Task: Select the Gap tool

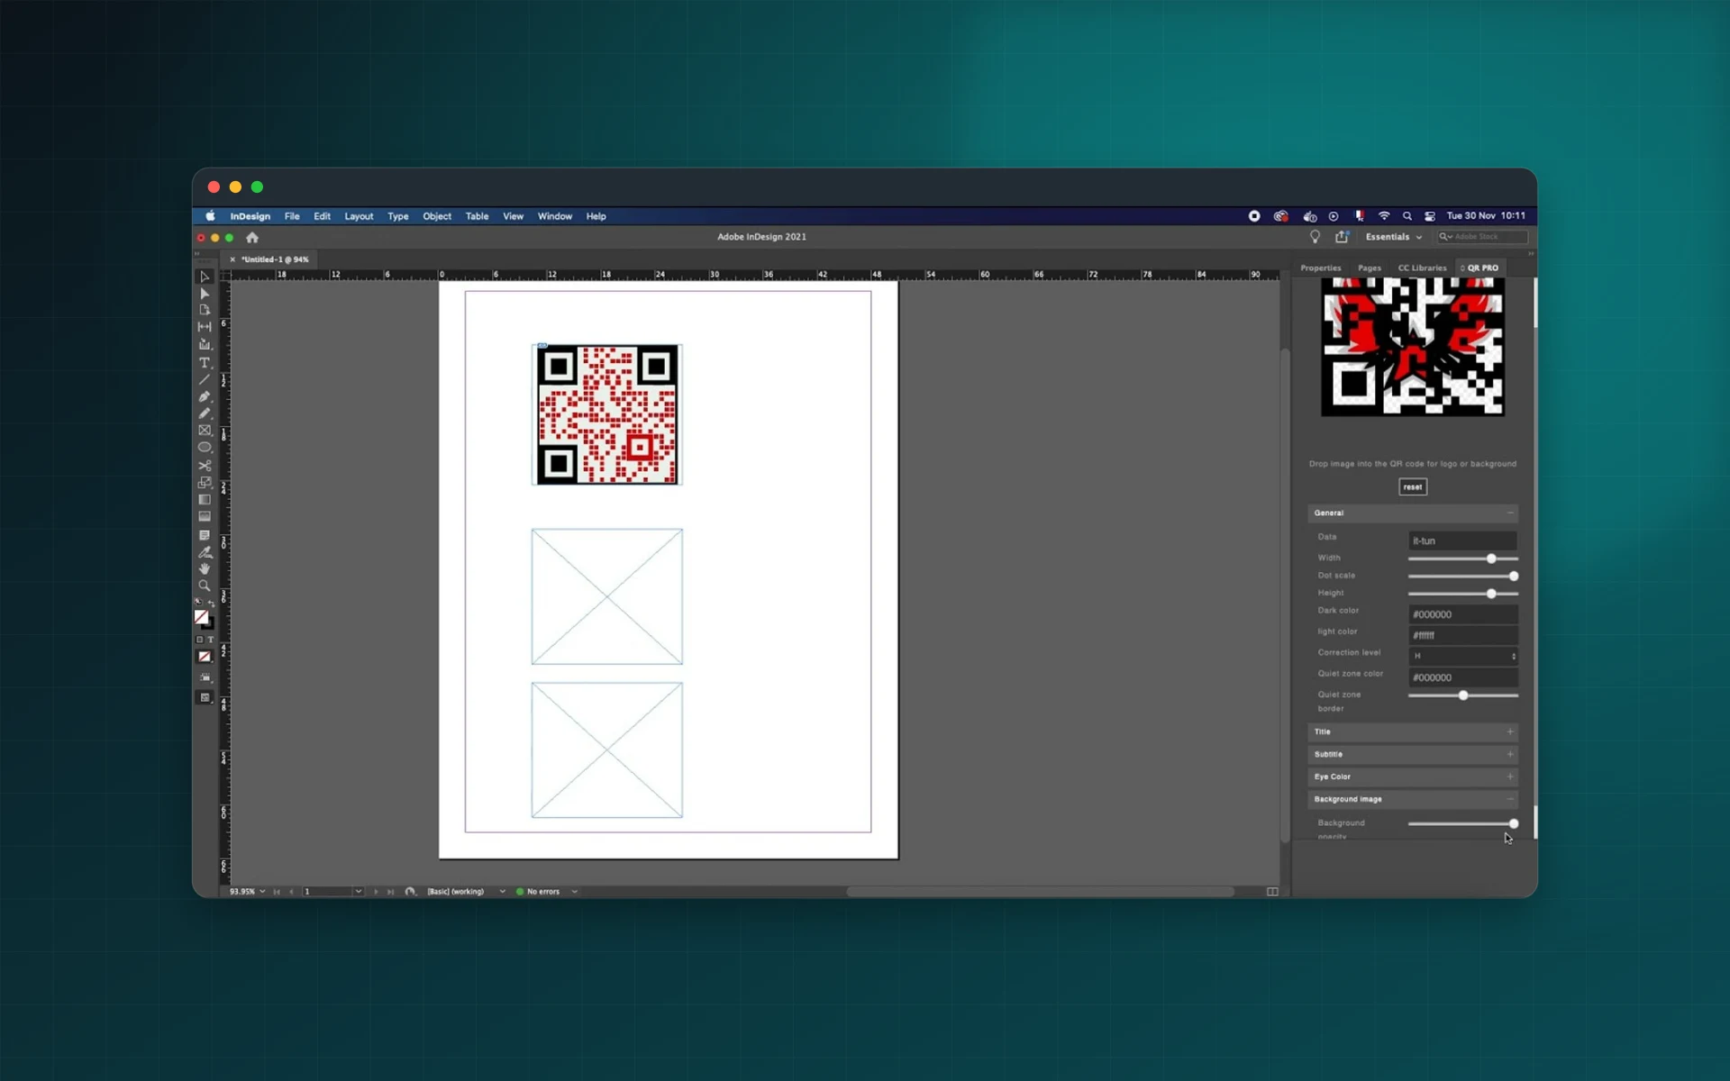Action: pos(205,327)
